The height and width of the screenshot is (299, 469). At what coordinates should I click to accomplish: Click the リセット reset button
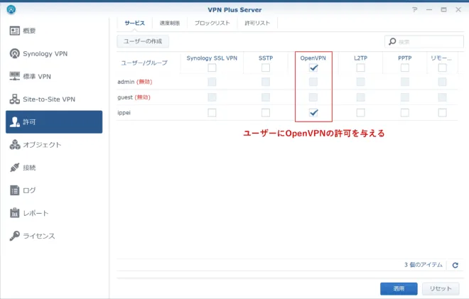441,288
